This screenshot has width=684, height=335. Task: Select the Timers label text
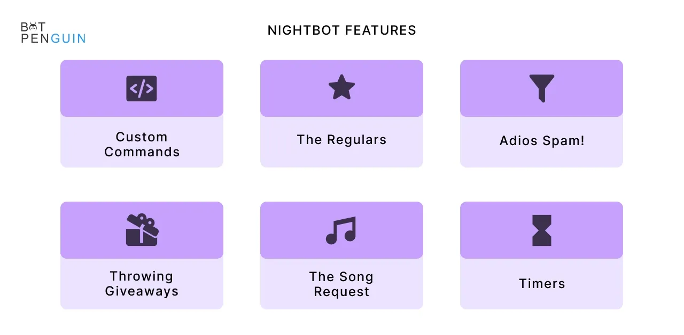tap(542, 284)
